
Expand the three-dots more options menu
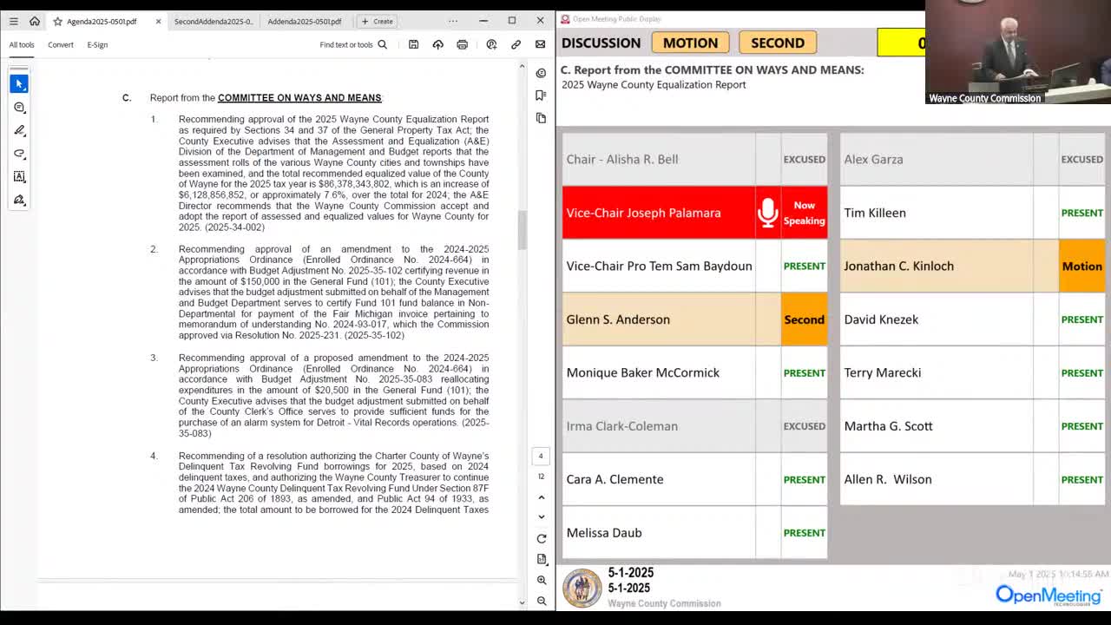[453, 21]
